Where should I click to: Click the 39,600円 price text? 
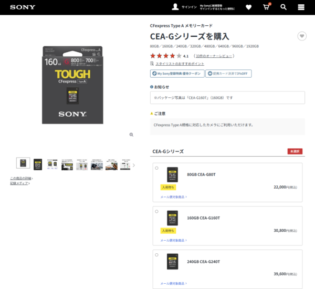point(285,274)
